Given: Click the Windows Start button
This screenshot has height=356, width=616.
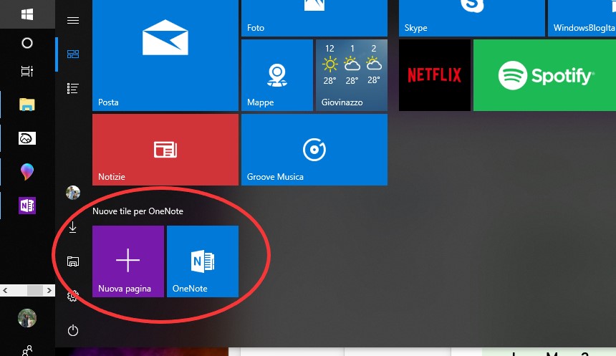Looking at the screenshot, I should point(27,14).
